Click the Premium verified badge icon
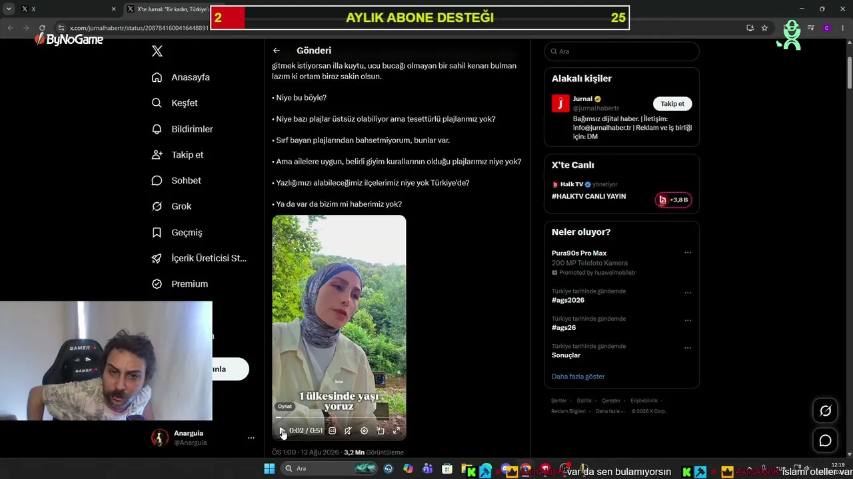Image resolution: width=853 pixels, height=479 pixels. pyautogui.click(x=157, y=283)
